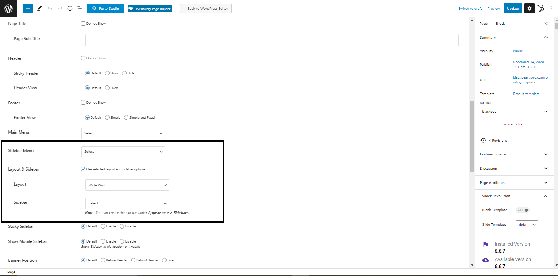Set Header View to Fixed
This screenshot has width=558, height=276.
coord(107,88)
